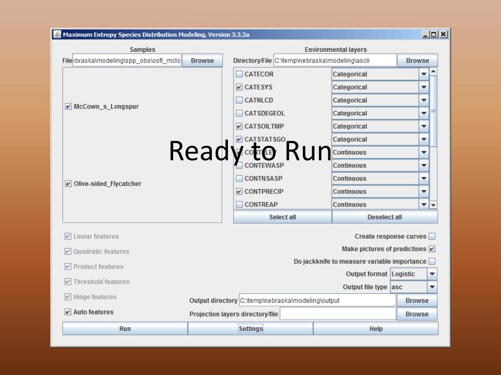Click the empty Projection layers directory field
This screenshot has height=375, width=501.
coord(338,314)
